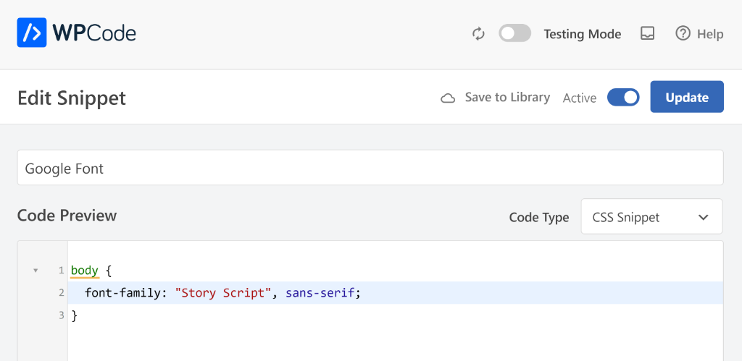
Task: Click the Code Preview heading
Action: coord(67,216)
